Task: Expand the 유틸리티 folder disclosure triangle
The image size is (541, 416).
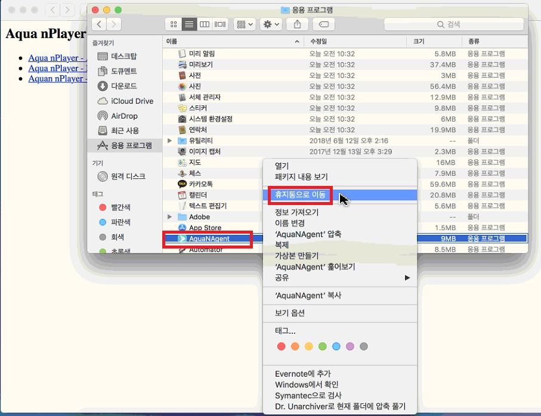Action: pyautogui.click(x=169, y=141)
